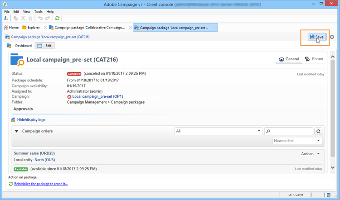Image resolution: width=340 pixels, height=200 pixels.
Task: Open the General view
Action: pyautogui.click(x=289, y=59)
